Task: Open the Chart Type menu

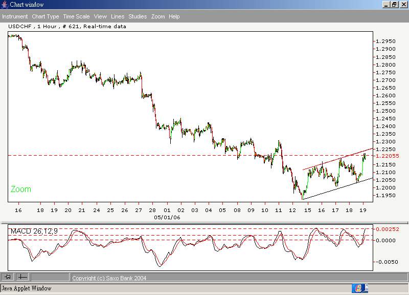Action: point(46,16)
